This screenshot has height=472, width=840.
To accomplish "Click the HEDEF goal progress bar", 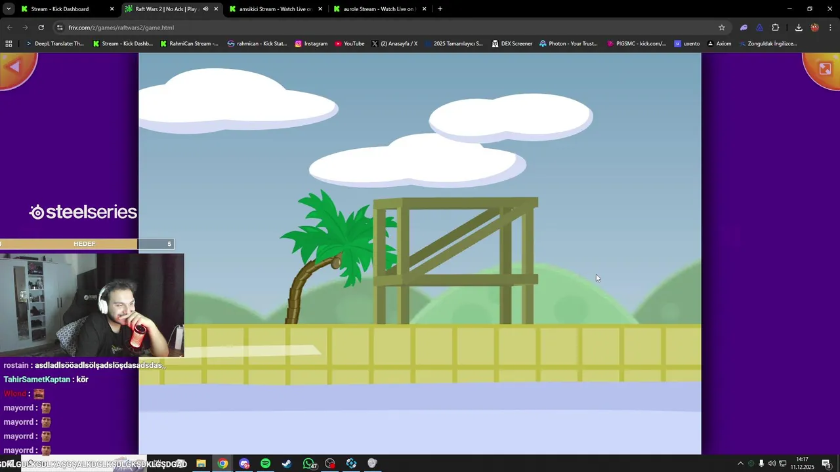I will (87, 244).
